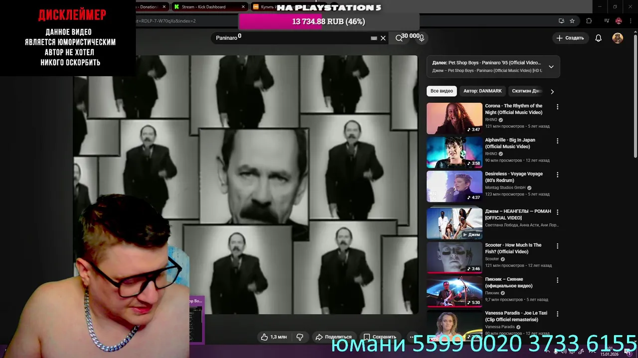Select the Скэтмэн Джо filter chip
638x358 pixels.
526,91
